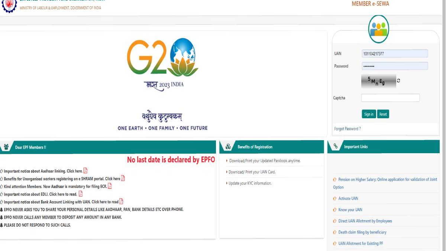This screenshot has height=251, width=446.
Task: Click 'Kind attention Members' Aadhaar mandatory ECR text
Action: [55, 186]
